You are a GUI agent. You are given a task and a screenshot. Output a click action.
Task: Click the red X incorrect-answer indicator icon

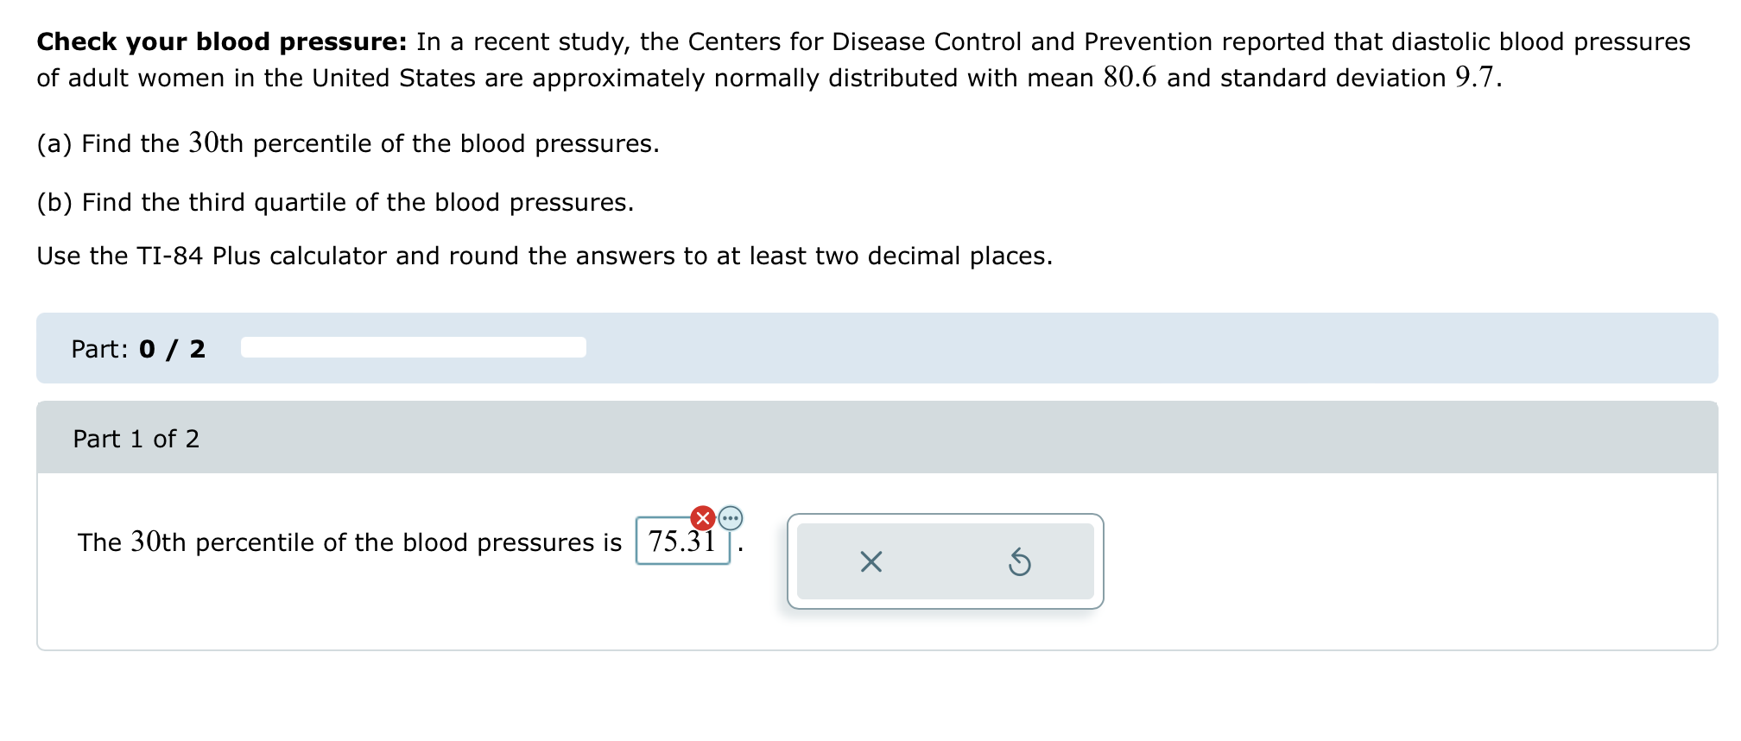[x=701, y=517]
